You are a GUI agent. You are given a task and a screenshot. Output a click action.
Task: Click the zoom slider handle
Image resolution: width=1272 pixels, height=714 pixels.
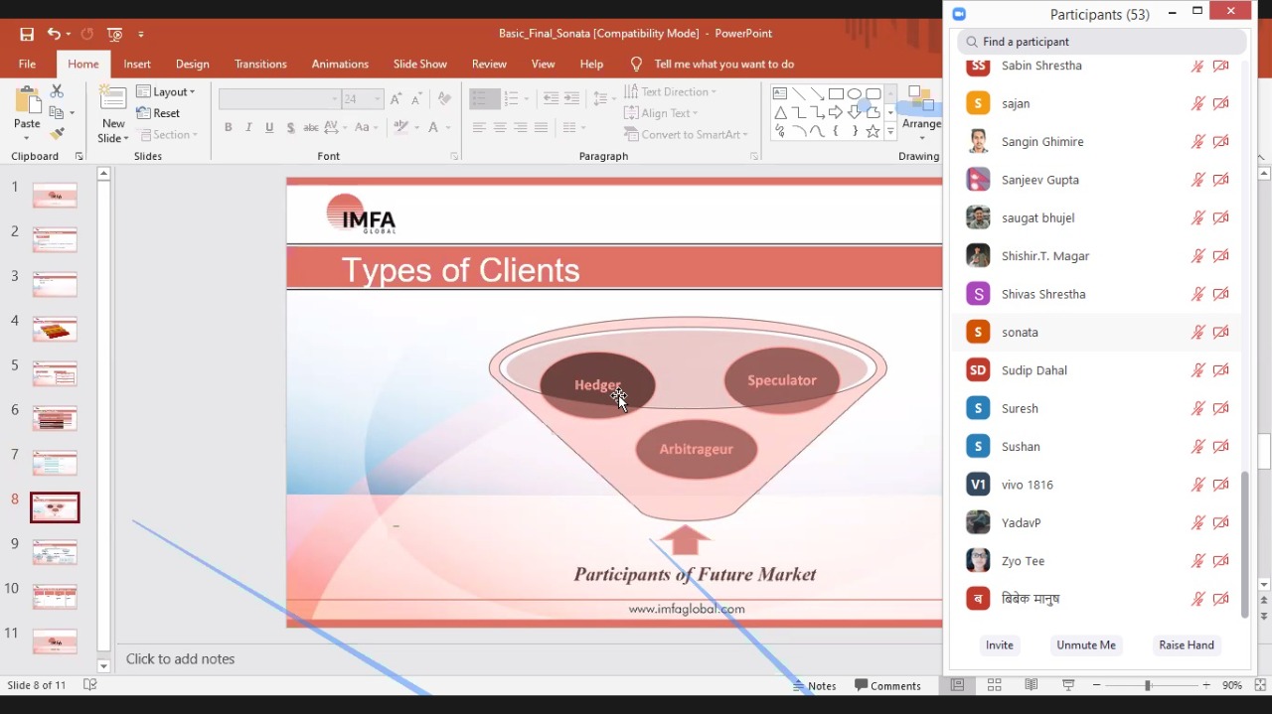[x=1148, y=685]
